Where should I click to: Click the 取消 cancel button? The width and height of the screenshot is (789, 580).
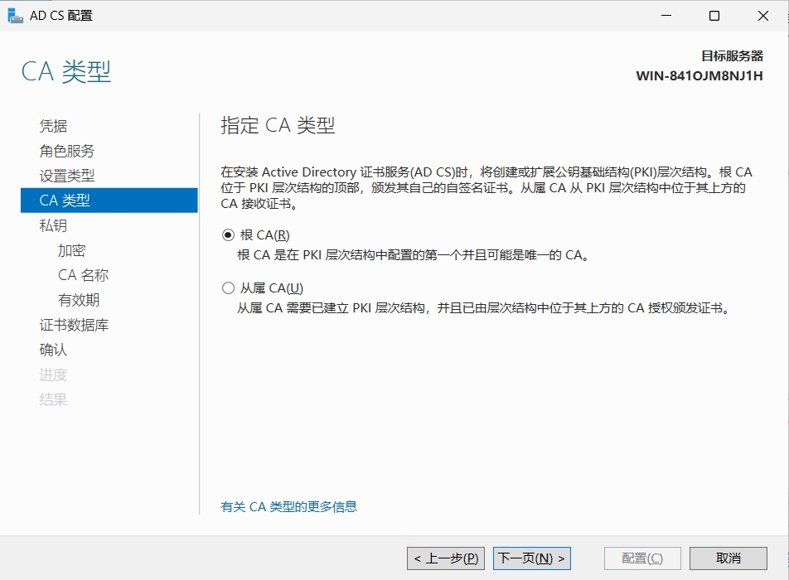728,558
